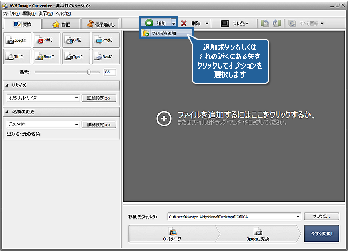348x251 pixels.
Task: Select フォルダを追加 menu entry
Action: point(166,33)
